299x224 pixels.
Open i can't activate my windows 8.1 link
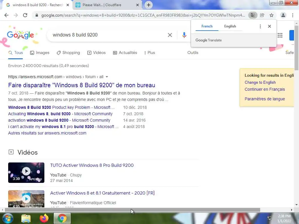coord(63,127)
